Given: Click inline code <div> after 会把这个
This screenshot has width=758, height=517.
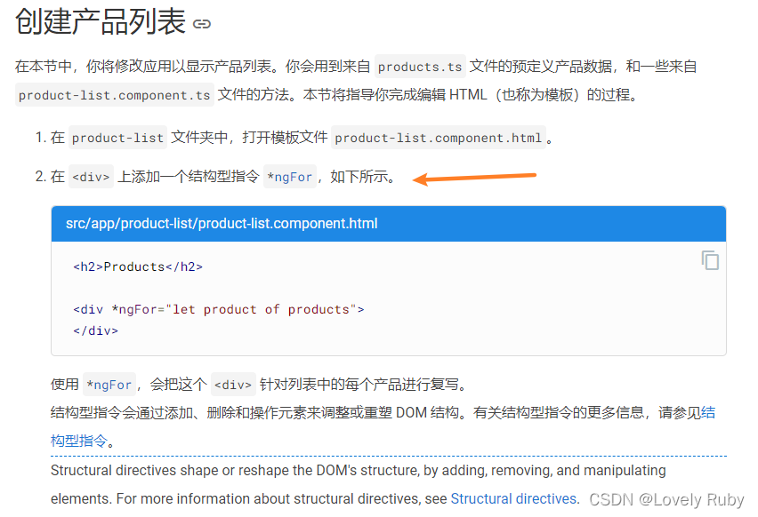Looking at the screenshot, I should [x=233, y=385].
